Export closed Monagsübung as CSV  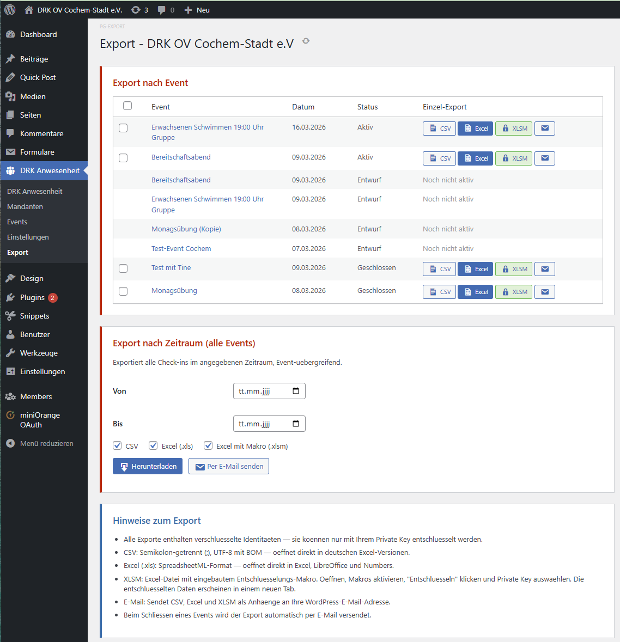pyautogui.click(x=439, y=292)
